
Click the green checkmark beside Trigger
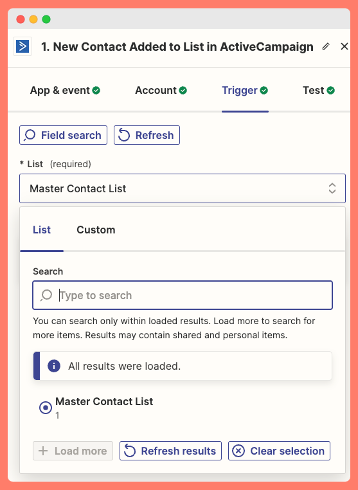pos(264,90)
